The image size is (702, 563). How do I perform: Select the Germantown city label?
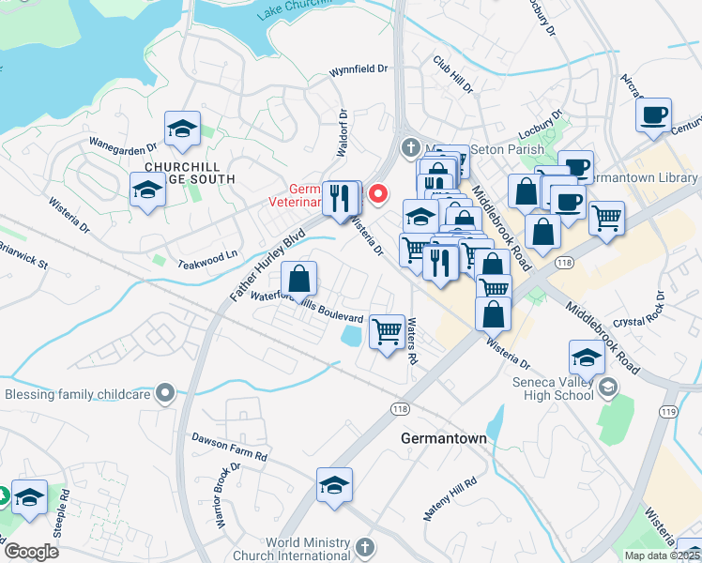point(444,438)
